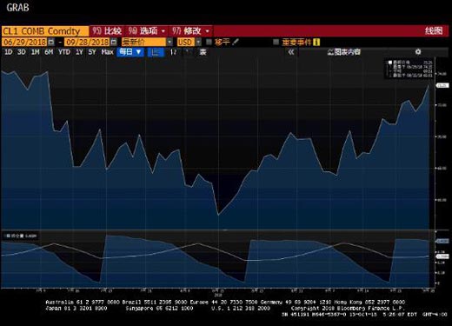Select the bar chart type icon

173,52
